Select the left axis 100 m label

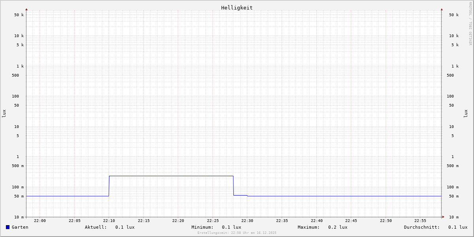click(18, 187)
